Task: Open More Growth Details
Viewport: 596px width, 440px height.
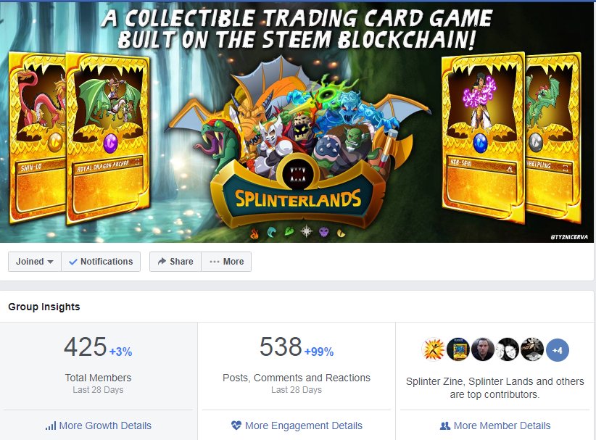Action: [x=99, y=426]
